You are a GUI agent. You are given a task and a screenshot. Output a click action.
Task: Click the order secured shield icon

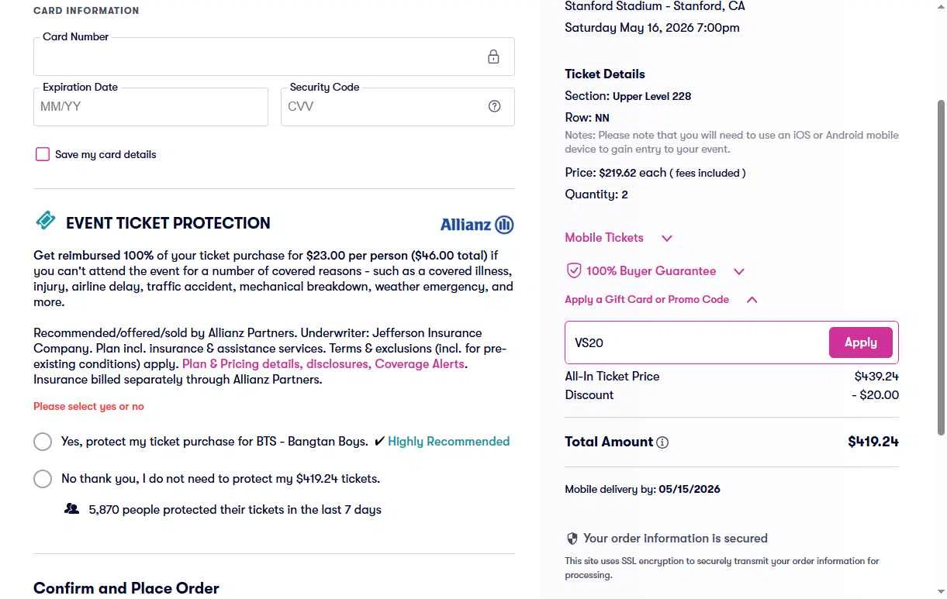point(572,539)
